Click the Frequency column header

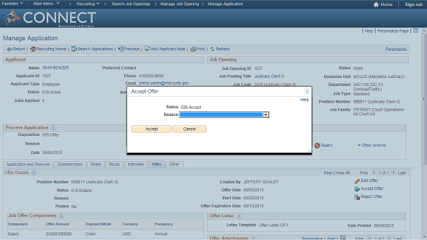click(163, 224)
